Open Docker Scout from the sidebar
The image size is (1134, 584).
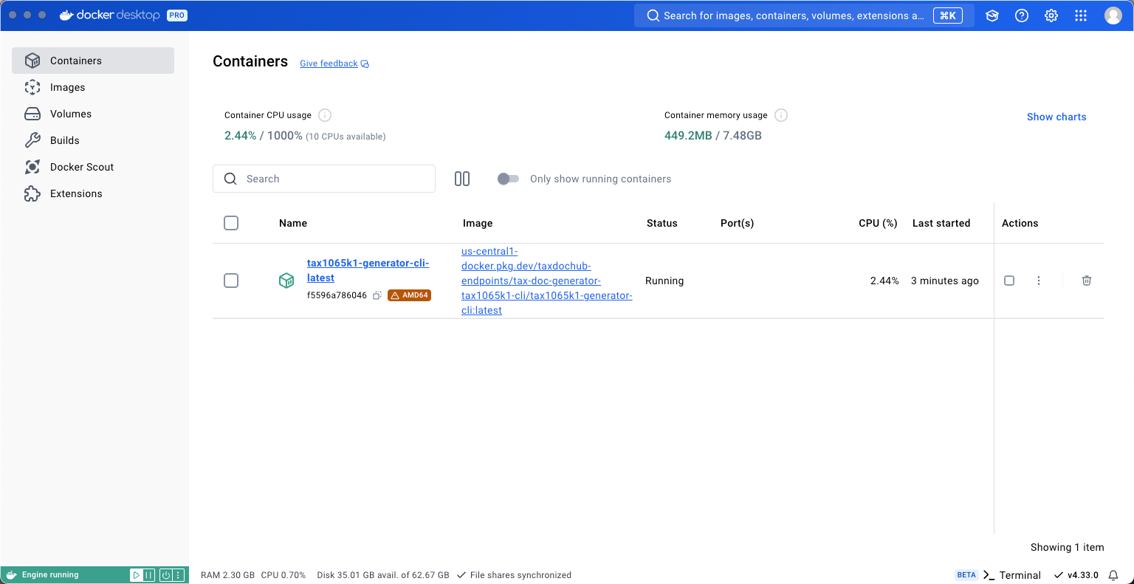point(81,167)
